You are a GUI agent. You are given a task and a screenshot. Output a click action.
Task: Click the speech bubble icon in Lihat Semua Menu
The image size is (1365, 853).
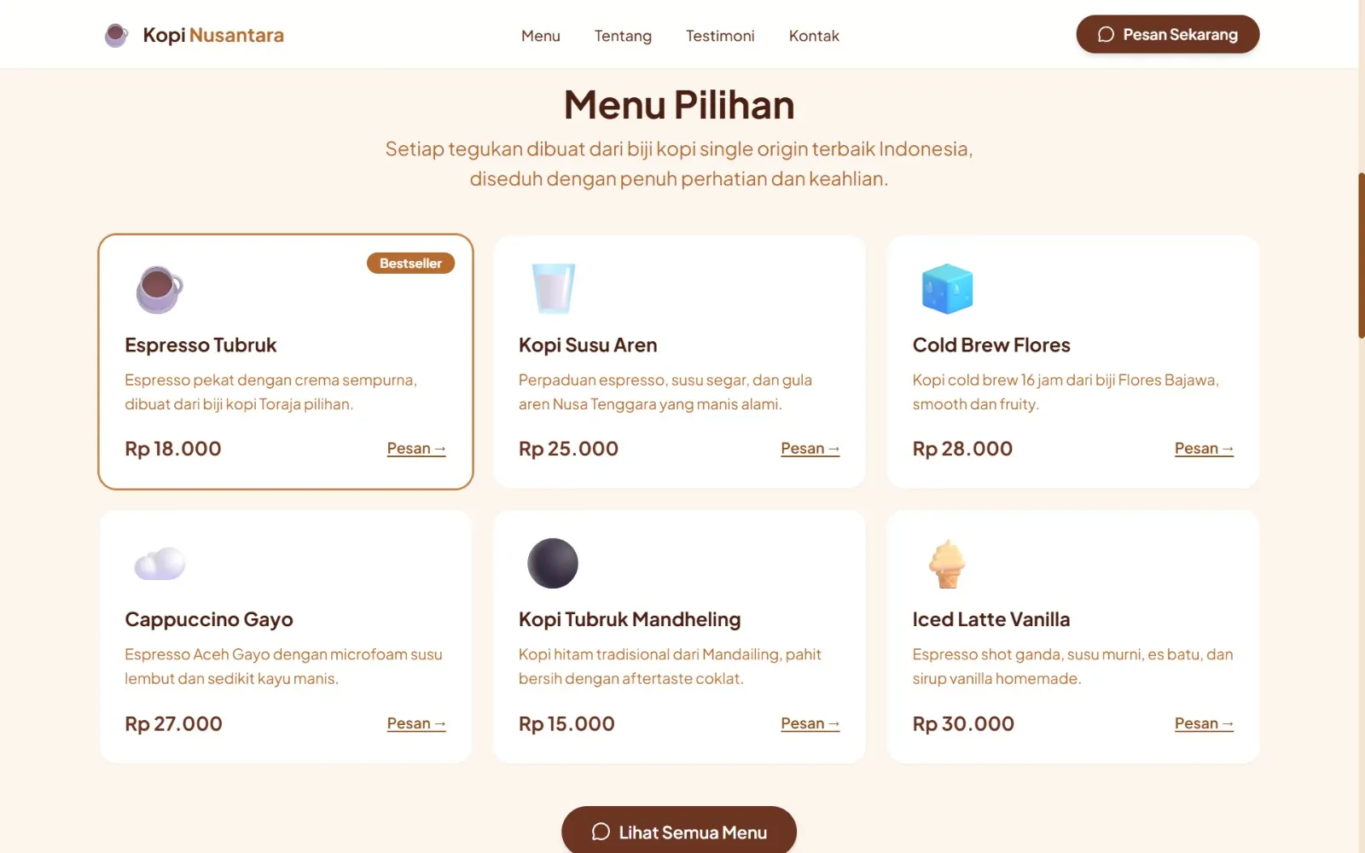point(600,833)
